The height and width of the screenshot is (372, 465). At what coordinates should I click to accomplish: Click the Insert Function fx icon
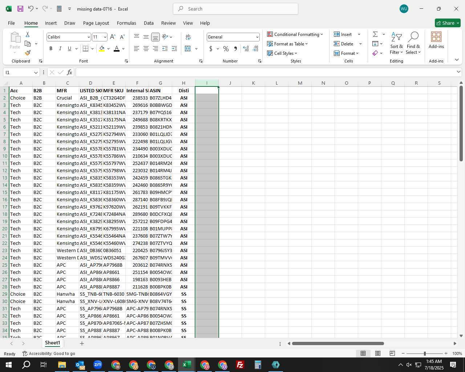70,72
